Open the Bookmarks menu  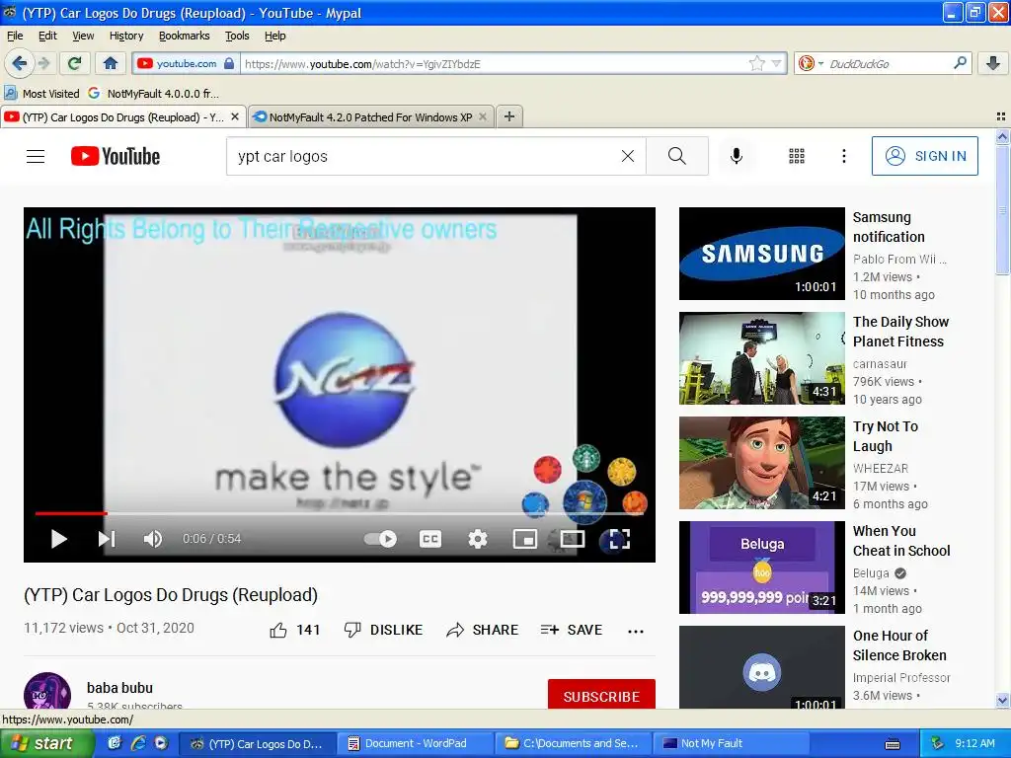(x=185, y=36)
